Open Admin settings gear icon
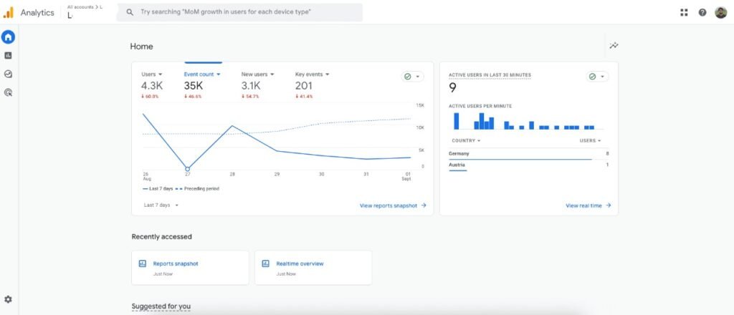 [x=8, y=299]
